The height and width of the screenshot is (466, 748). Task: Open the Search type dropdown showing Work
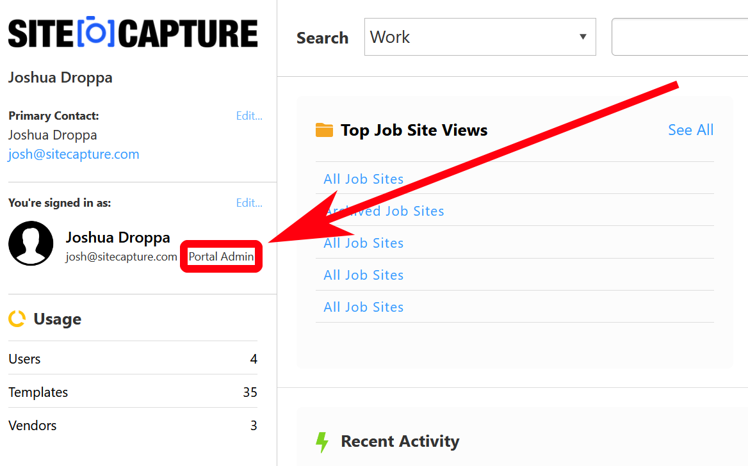(x=480, y=36)
